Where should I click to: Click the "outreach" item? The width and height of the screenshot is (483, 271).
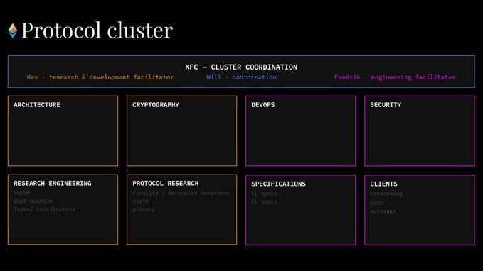click(383, 211)
